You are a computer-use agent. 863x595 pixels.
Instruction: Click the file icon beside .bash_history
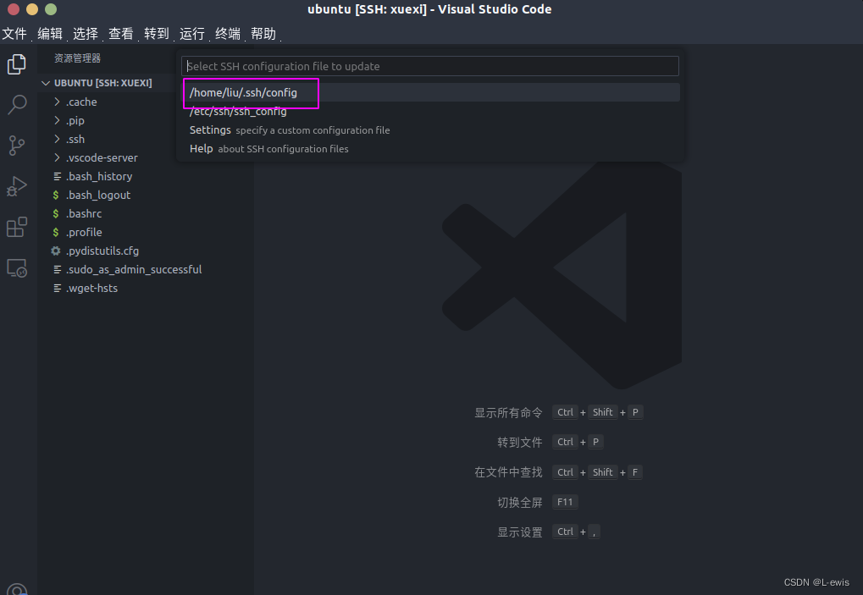(x=57, y=177)
